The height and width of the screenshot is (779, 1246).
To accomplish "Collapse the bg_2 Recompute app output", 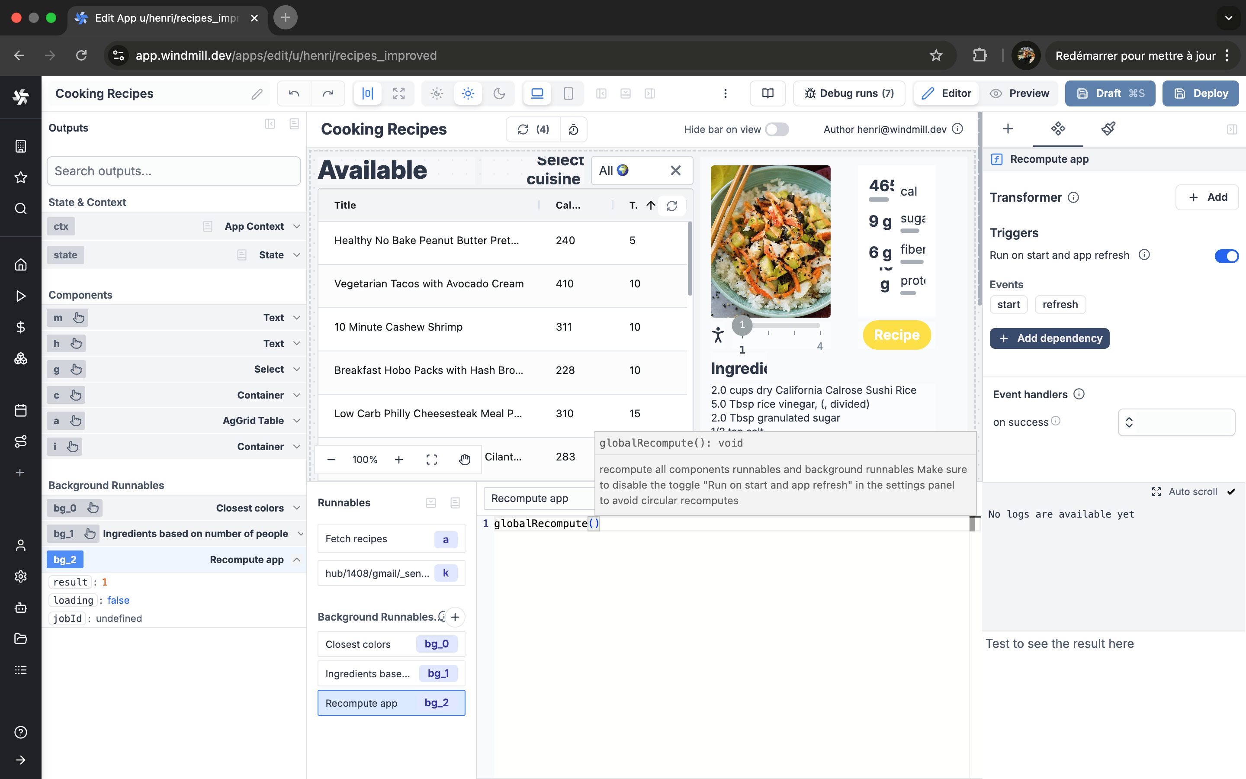I will [x=296, y=560].
